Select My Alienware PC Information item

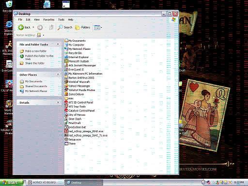[83, 74]
